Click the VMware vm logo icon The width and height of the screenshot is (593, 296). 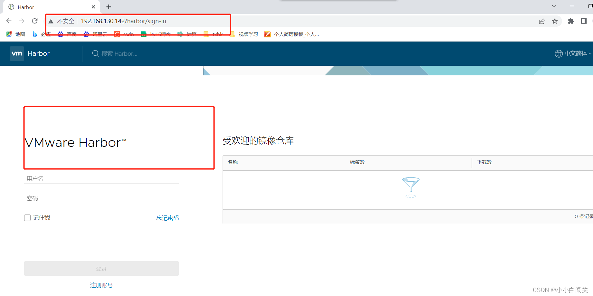click(x=17, y=53)
